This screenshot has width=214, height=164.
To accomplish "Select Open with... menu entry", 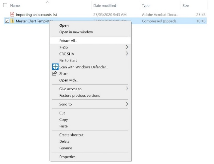I will (69, 80).
